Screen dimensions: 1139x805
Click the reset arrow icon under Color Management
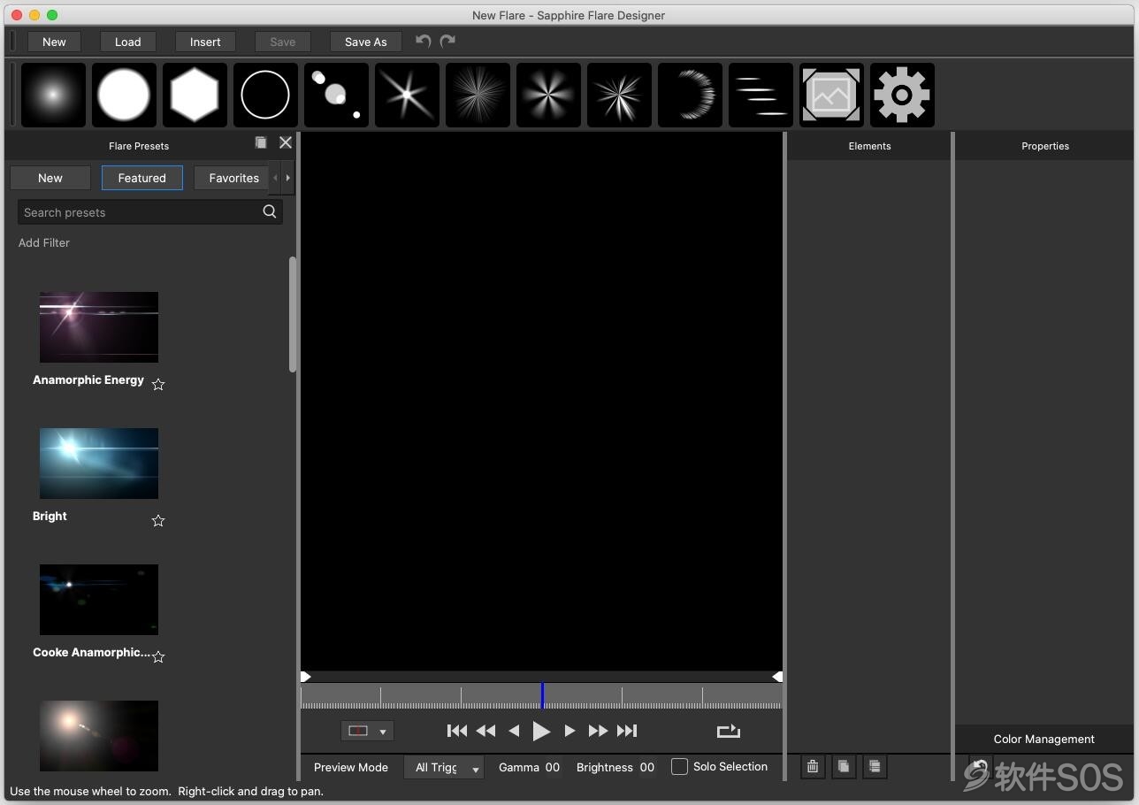click(x=979, y=767)
